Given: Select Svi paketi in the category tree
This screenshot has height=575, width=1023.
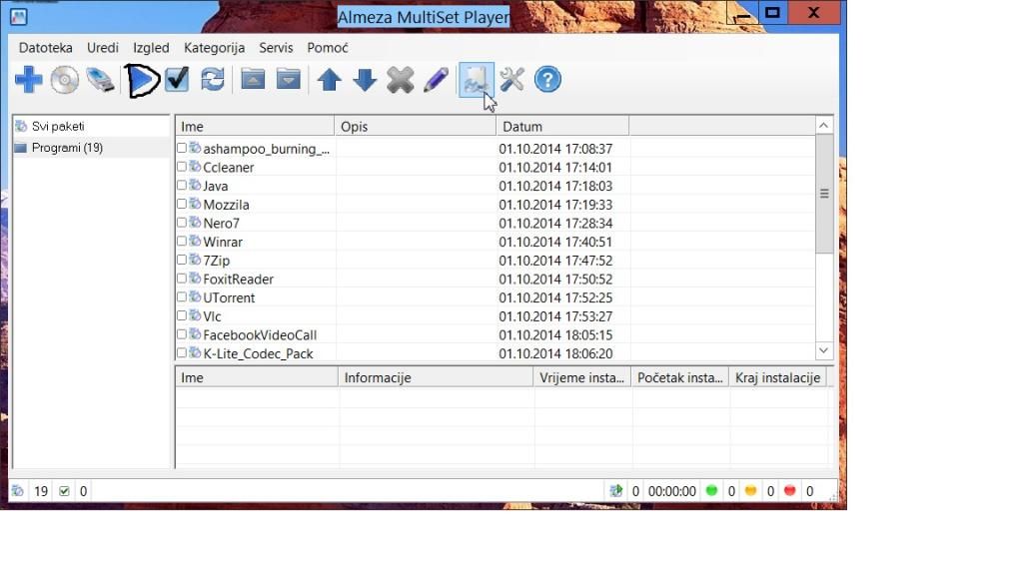Looking at the screenshot, I should 58,126.
